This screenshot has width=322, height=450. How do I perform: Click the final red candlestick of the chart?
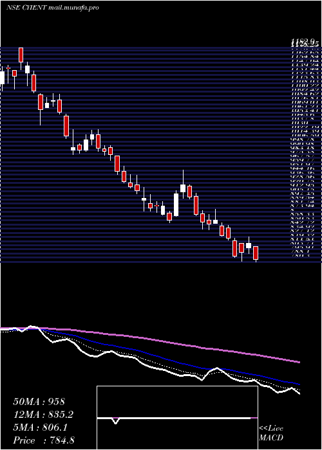(x=256, y=253)
